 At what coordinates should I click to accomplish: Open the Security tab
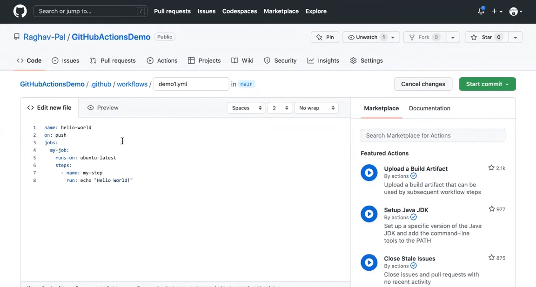coord(280,60)
